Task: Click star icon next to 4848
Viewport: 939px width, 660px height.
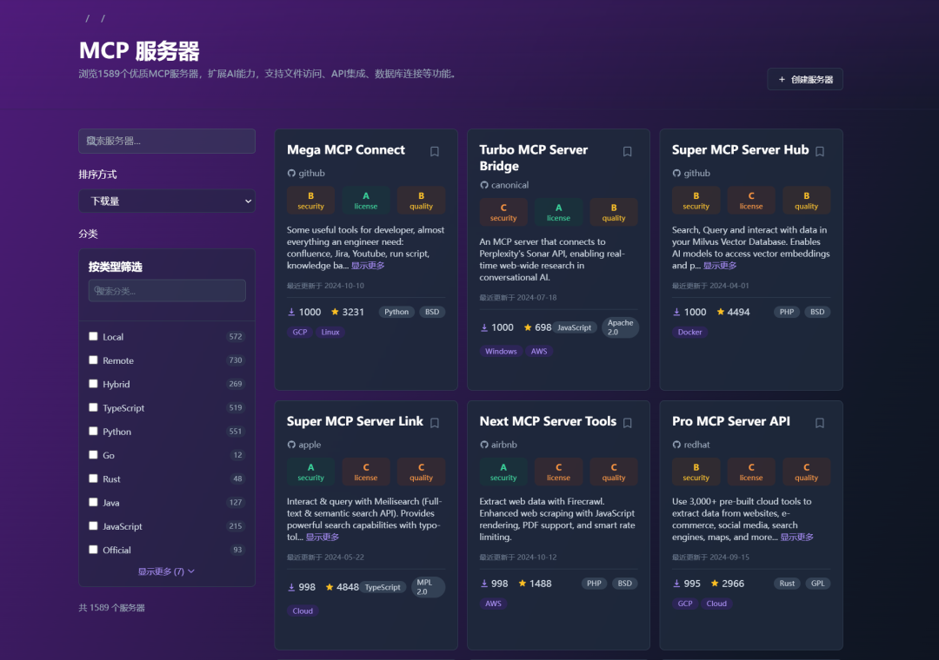Action: (x=330, y=587)
